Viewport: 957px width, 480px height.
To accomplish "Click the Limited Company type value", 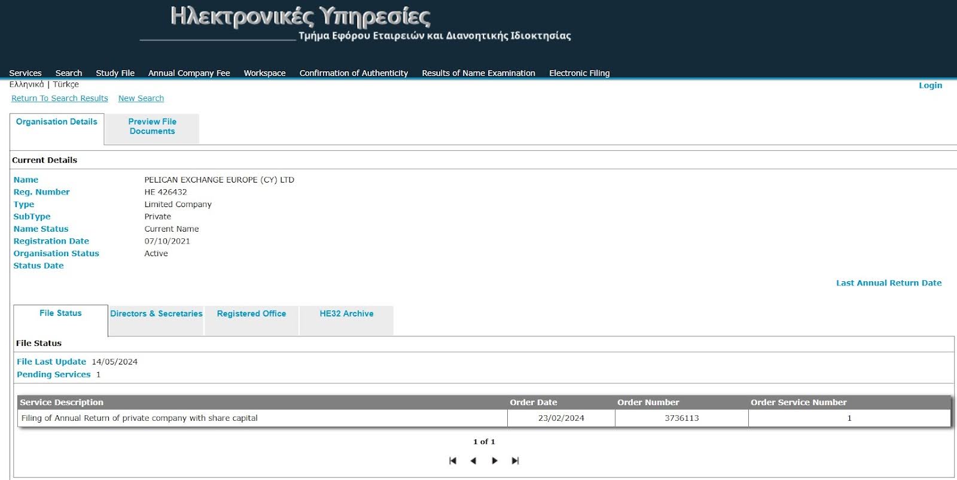I will [x=178, y=204].
